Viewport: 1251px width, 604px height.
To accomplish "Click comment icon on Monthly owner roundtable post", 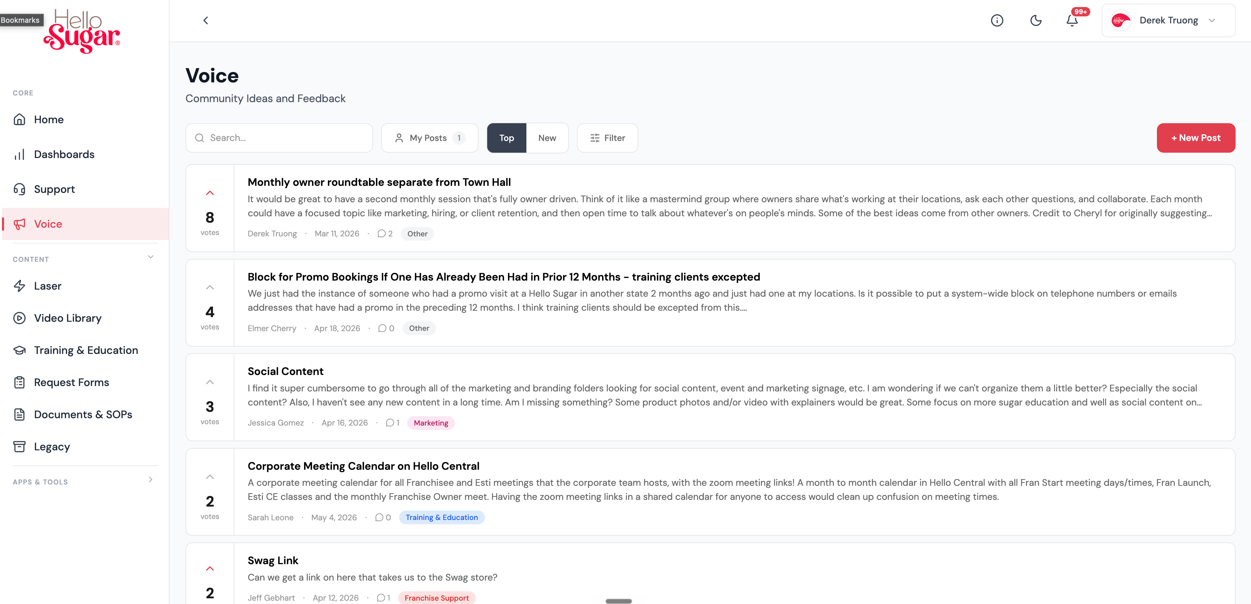I will pos(381,234).
